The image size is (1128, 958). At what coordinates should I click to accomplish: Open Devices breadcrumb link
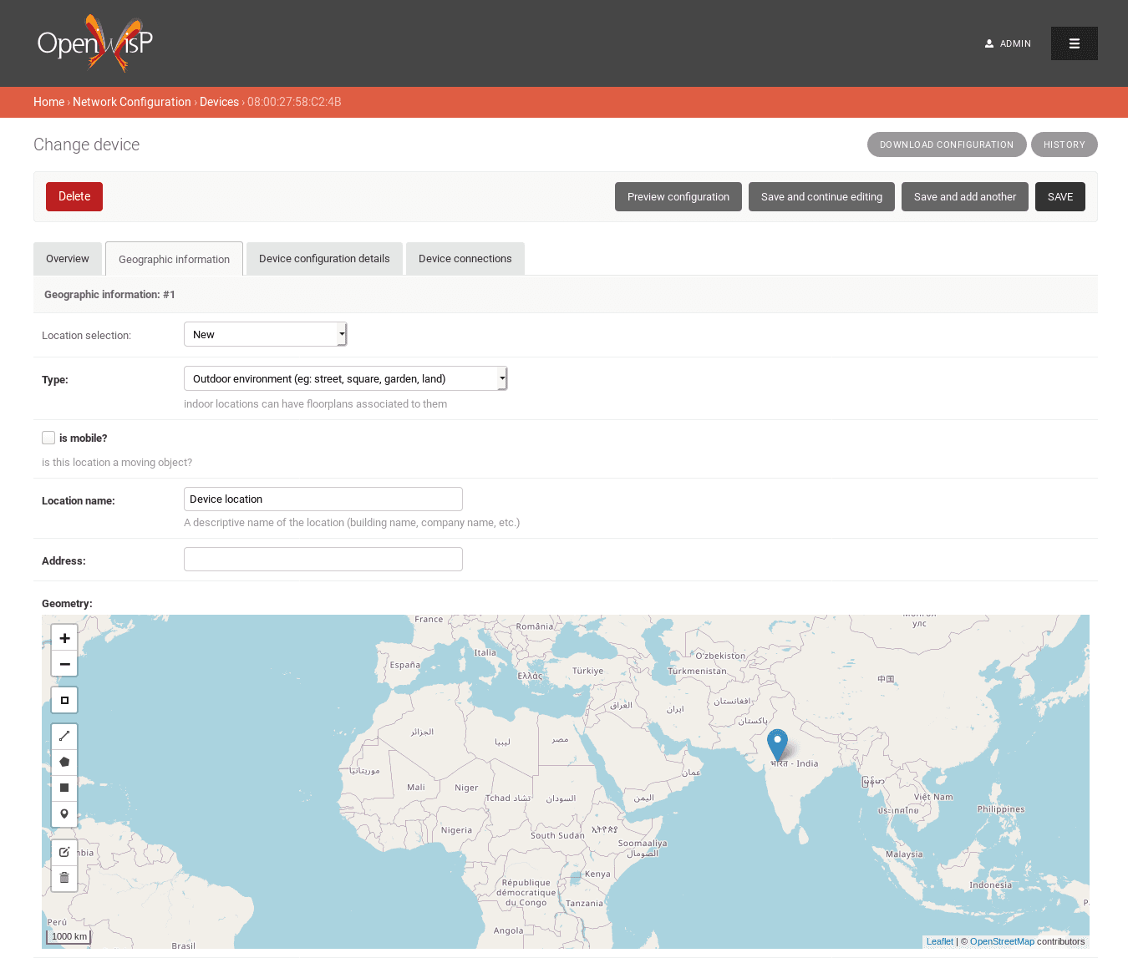click(219, 102)
